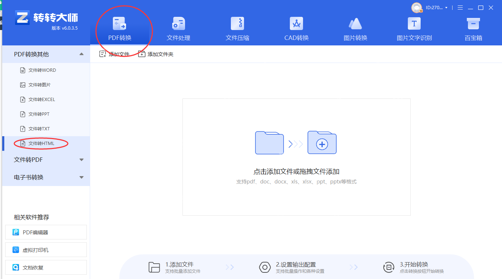Open the PDF转换 tool
The width and height of the screenshot is (502, 279).
(119, 27)
